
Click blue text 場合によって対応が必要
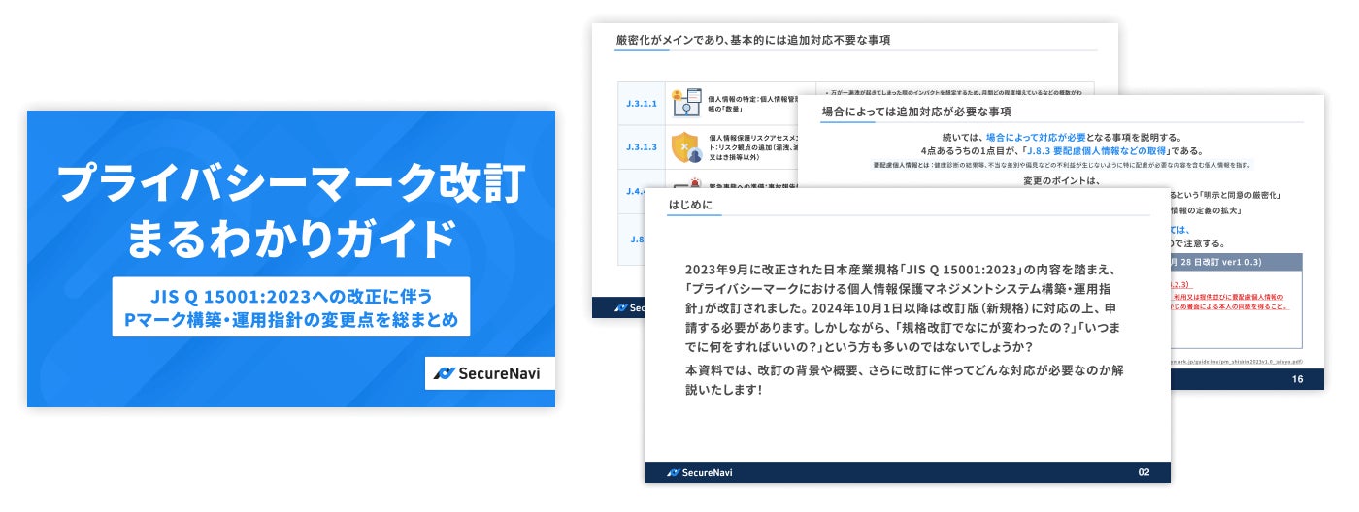(1035, 138)
